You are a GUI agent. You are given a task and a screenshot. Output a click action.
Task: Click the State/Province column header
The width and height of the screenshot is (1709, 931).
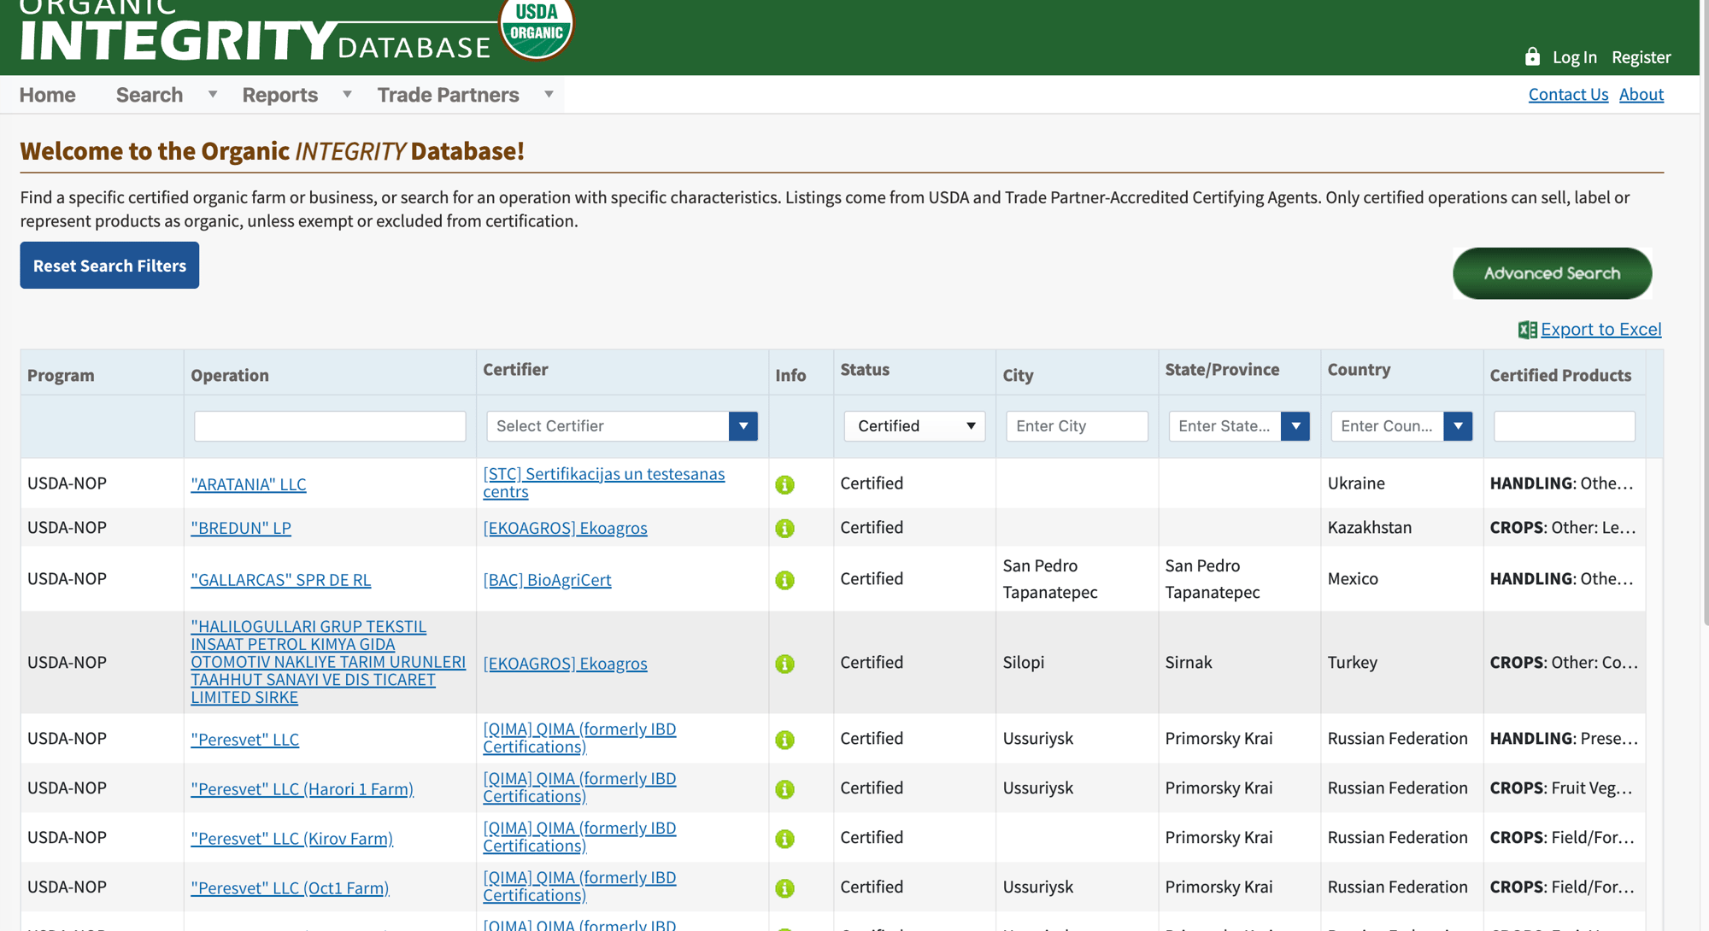1222,369
